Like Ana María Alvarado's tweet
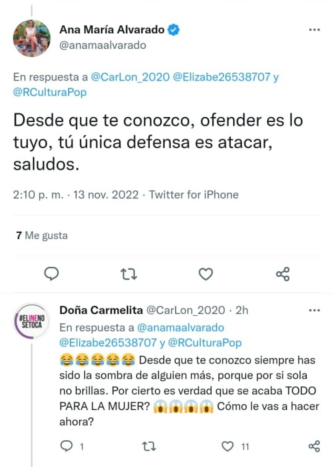Viewport: 334px width, 467px height. [206, 274]
